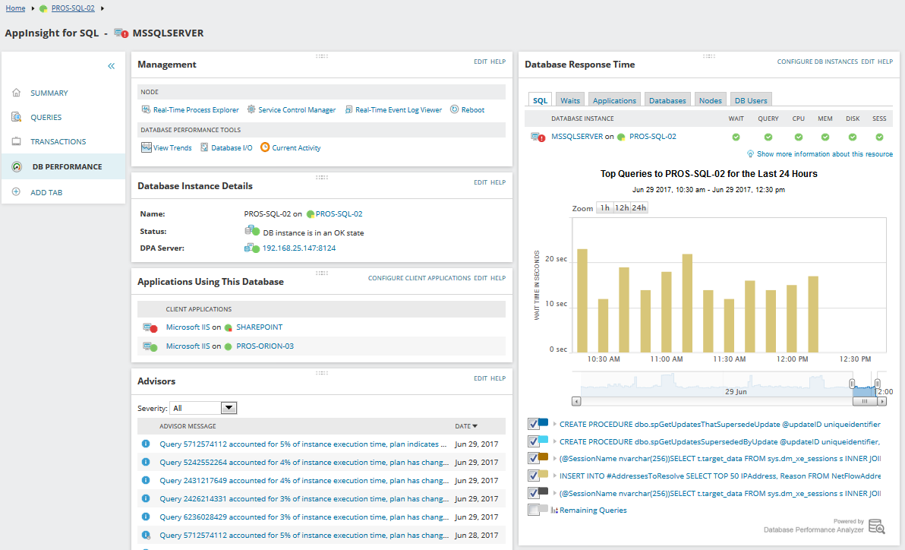Click Help in the Advisors panel header
905x550 pixels.
pos(498,378)
